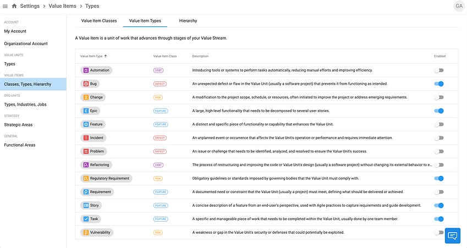Click Types in the breadcrumb
Viewport: 467px width, 248px height.
92,6
